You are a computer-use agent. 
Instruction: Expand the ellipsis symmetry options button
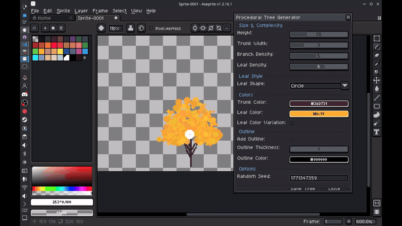227,28
